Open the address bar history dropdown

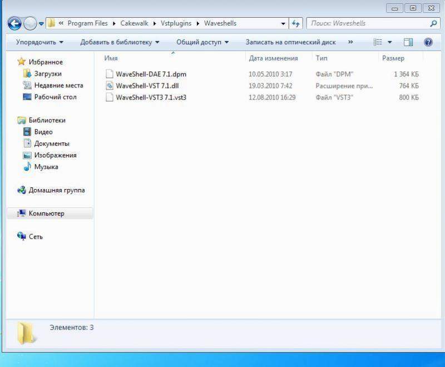(283, 23)
